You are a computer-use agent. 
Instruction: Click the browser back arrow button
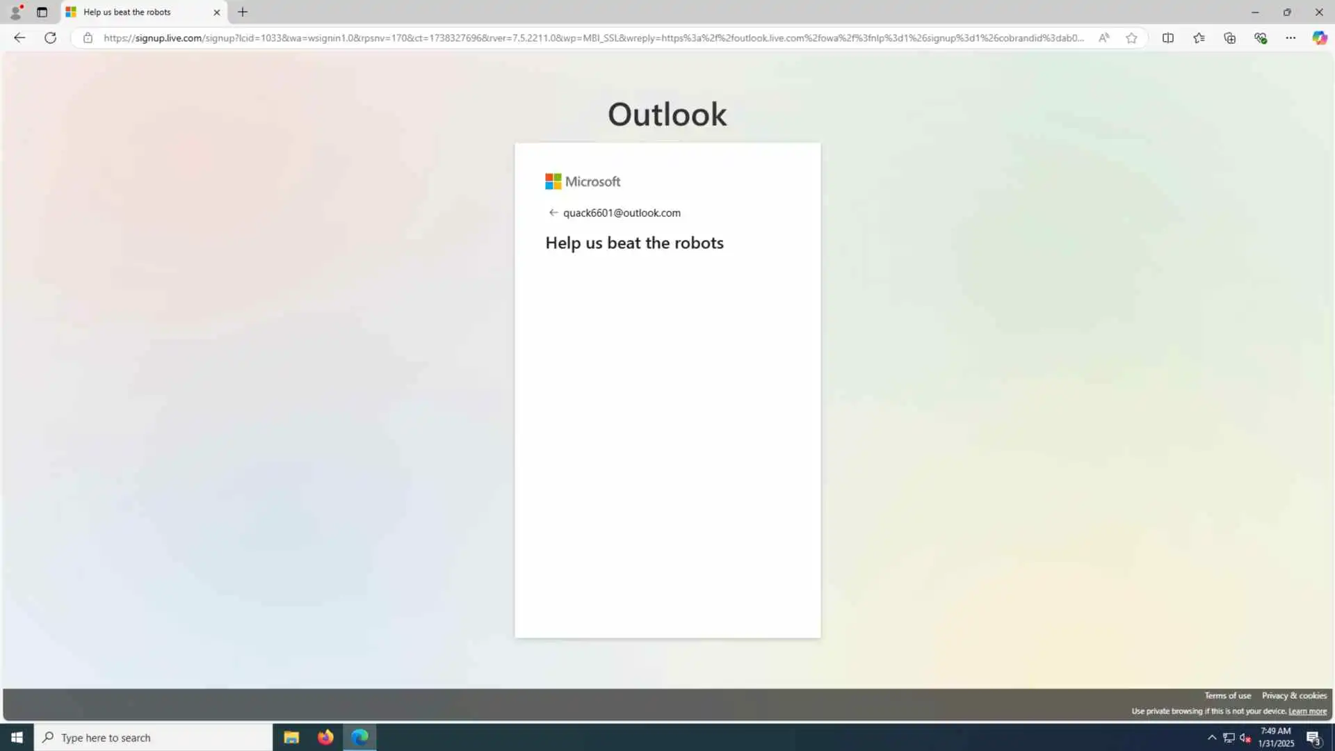pyautogui.click(x=19, y=38)
